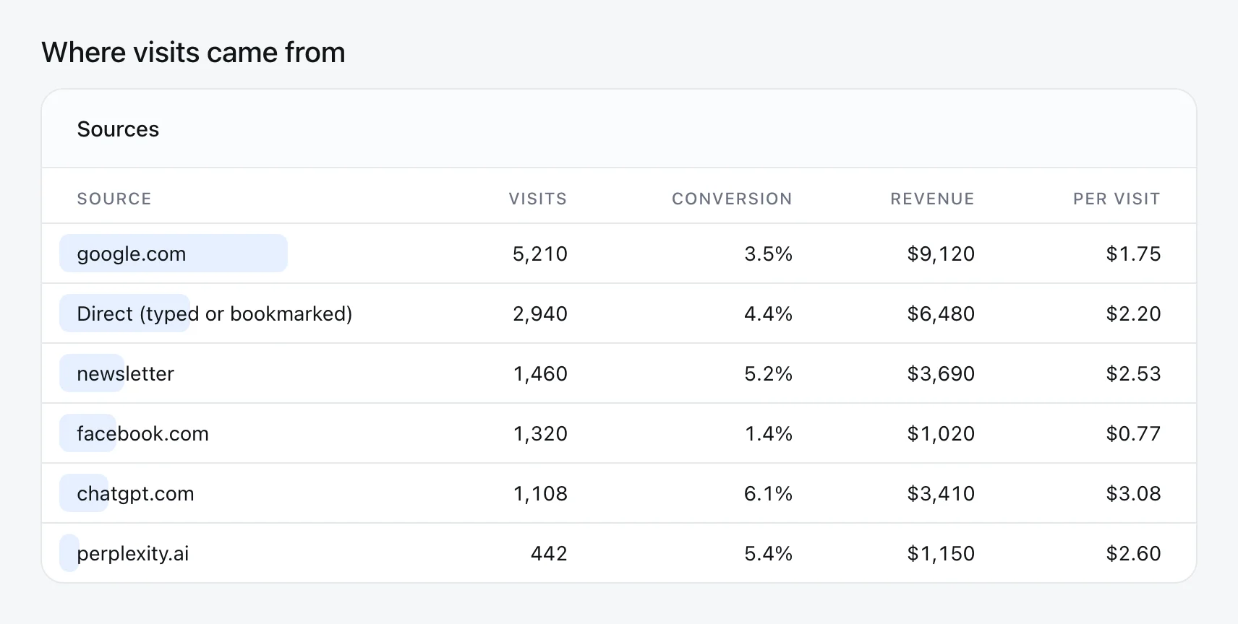Click the 1,460 visits value
This screenshot has height=624, width=1238.
pos(540,373)
